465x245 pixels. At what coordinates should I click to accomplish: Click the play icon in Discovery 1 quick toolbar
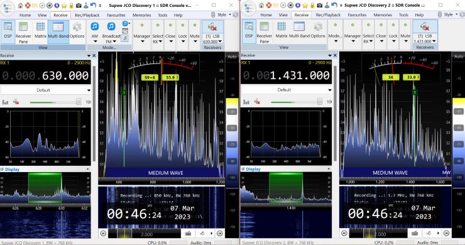pos(42,5)
